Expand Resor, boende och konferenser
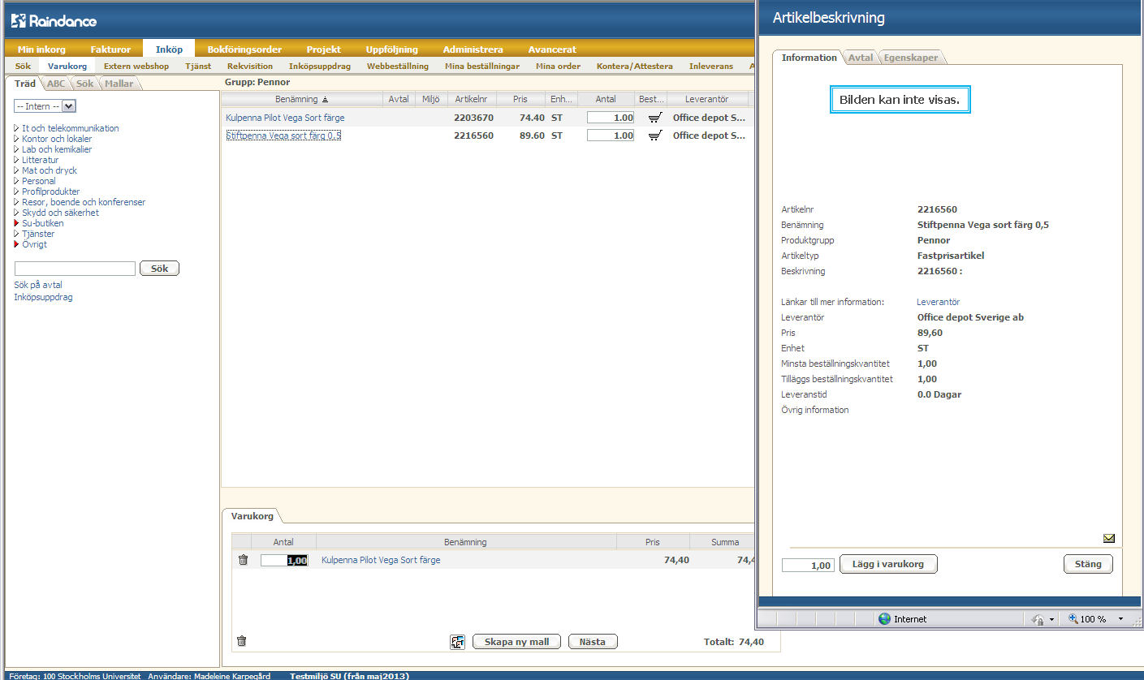 pos(16,202)
